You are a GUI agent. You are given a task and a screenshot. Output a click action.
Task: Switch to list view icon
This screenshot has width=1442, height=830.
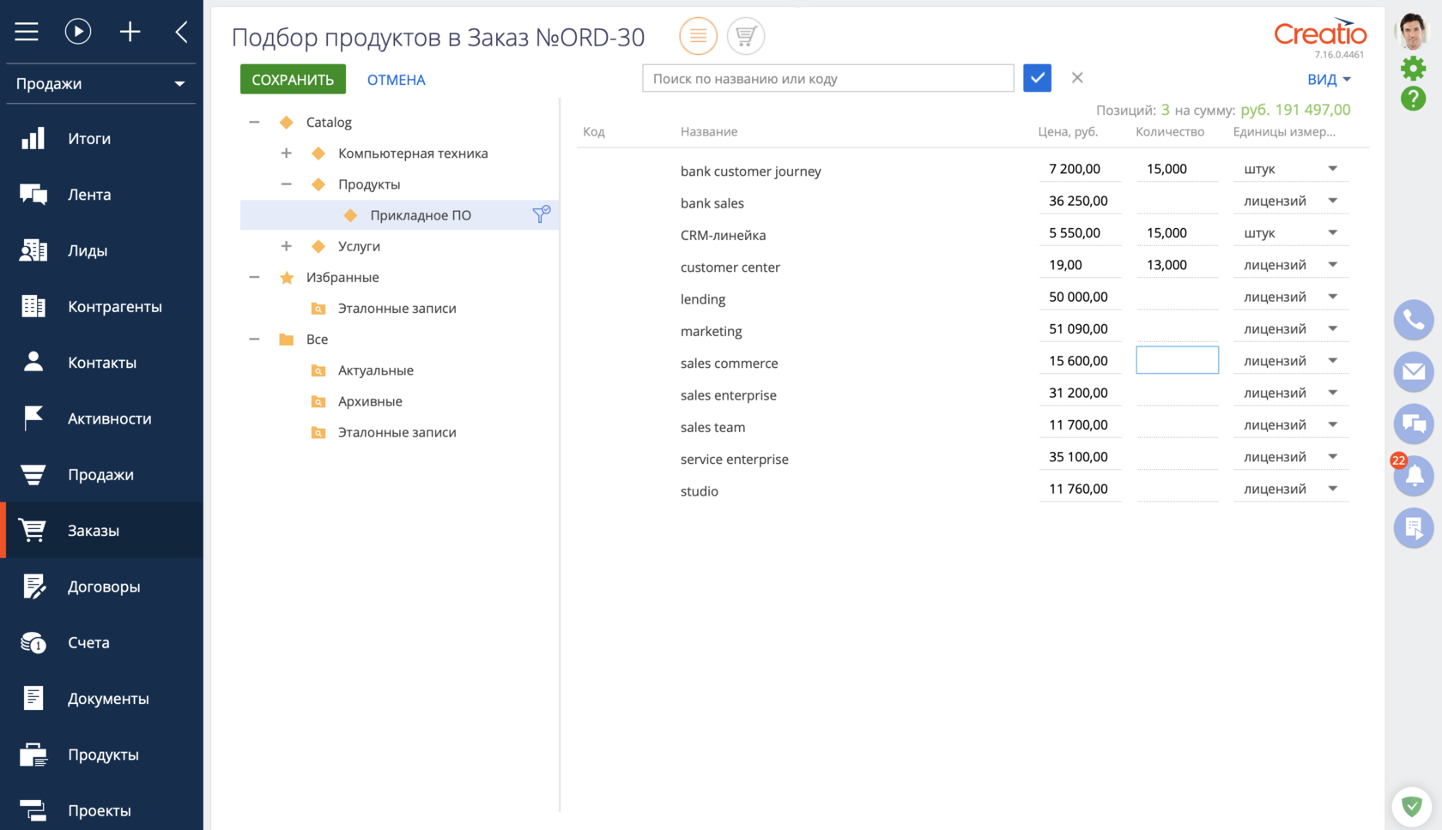point(698,36)
